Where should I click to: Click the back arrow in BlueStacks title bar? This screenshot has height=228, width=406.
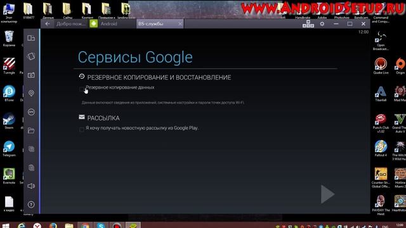tap(48, 24)
